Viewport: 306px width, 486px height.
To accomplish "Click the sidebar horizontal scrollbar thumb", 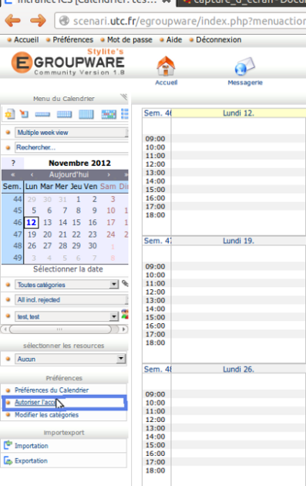I will click(x=60, y=329).
